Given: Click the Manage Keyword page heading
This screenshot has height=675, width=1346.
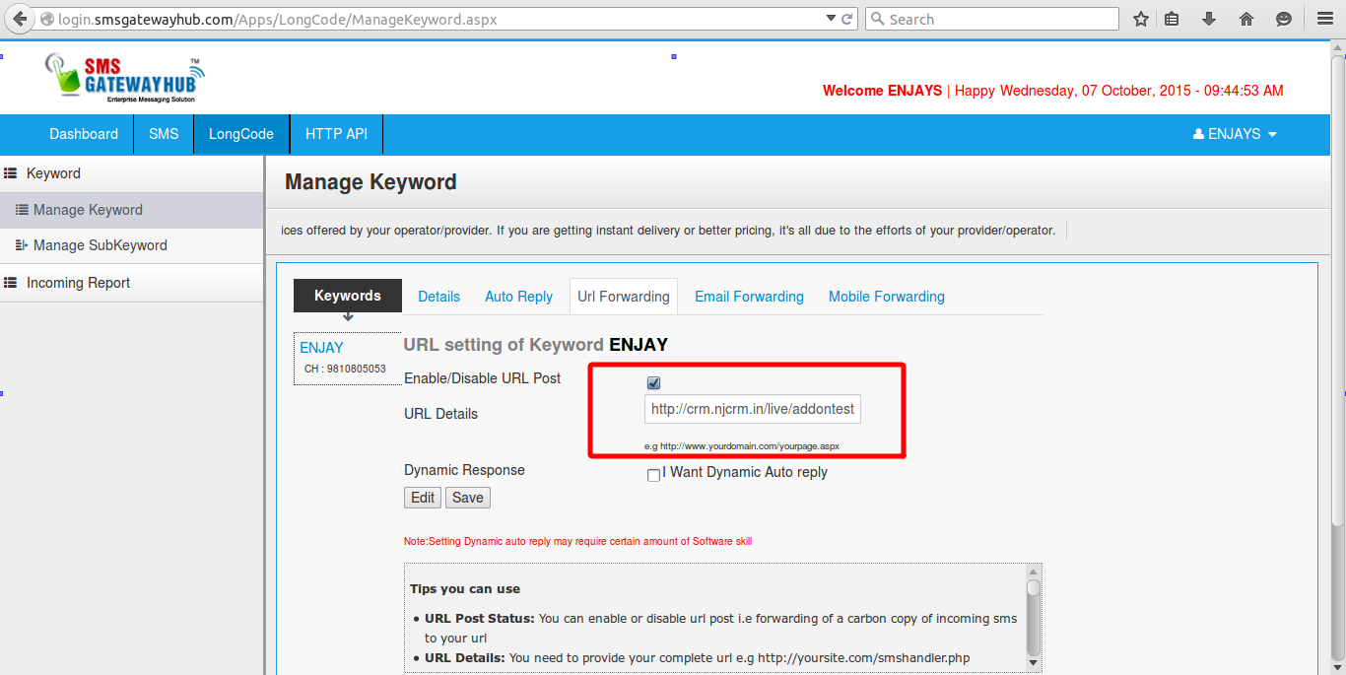Looking at the screenshot, I should click(370, 182).
